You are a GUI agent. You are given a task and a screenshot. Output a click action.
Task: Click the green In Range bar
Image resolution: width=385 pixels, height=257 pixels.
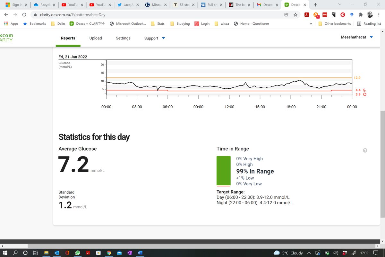point(224,170)
